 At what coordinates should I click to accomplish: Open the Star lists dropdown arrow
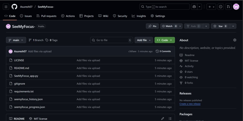233,26
